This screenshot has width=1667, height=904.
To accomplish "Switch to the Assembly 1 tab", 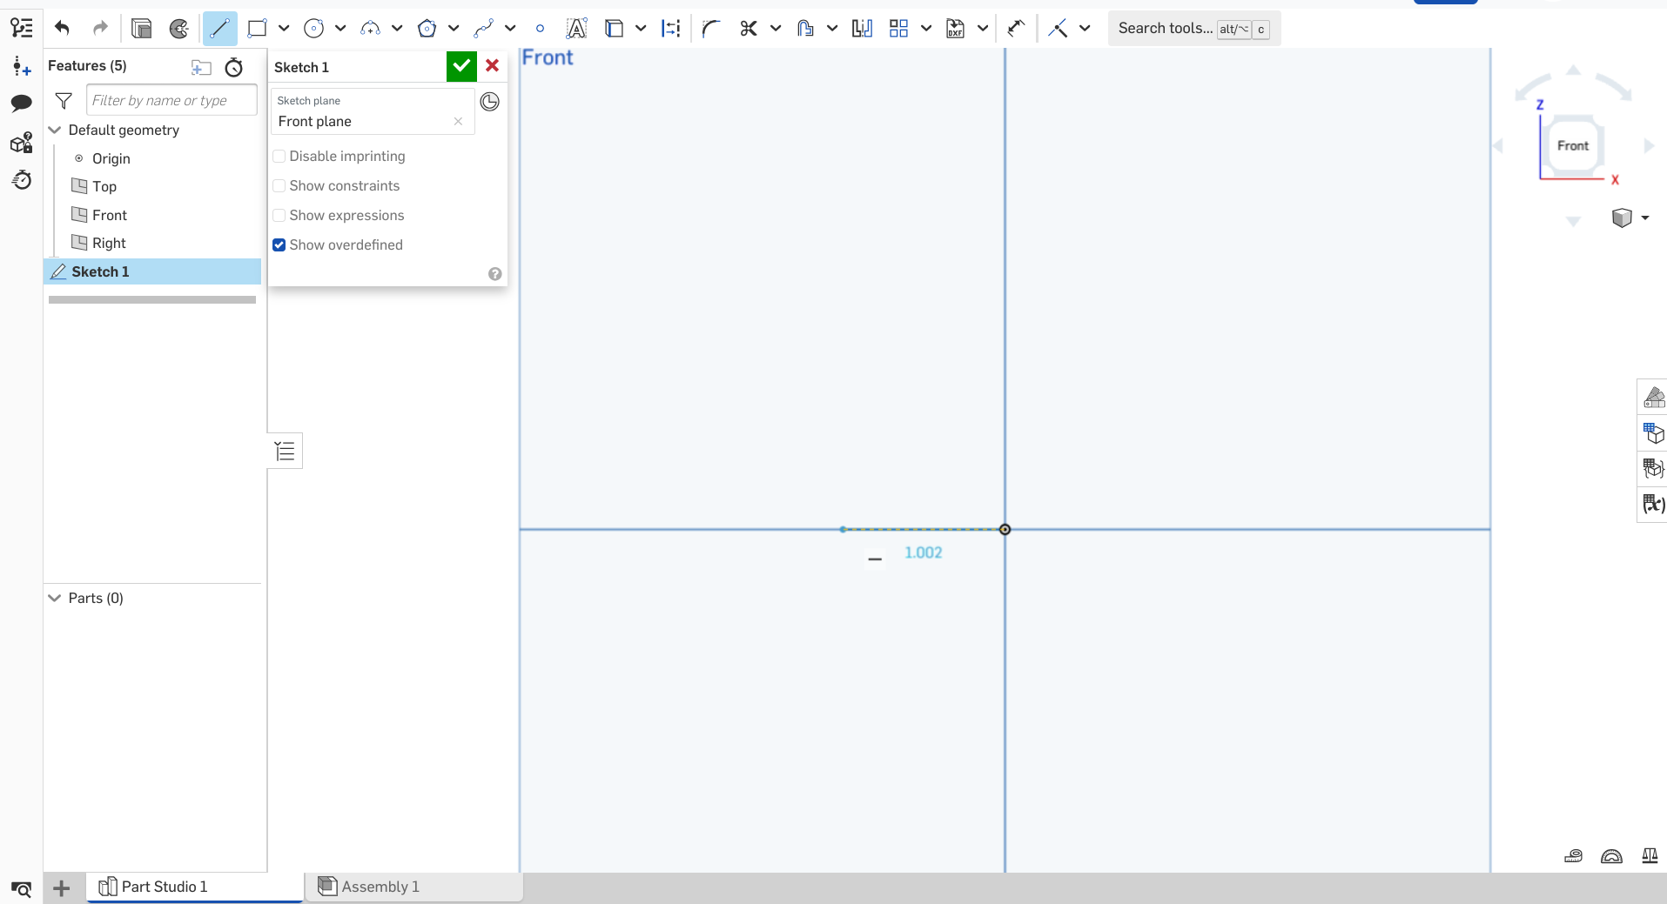I will point(414,887).
